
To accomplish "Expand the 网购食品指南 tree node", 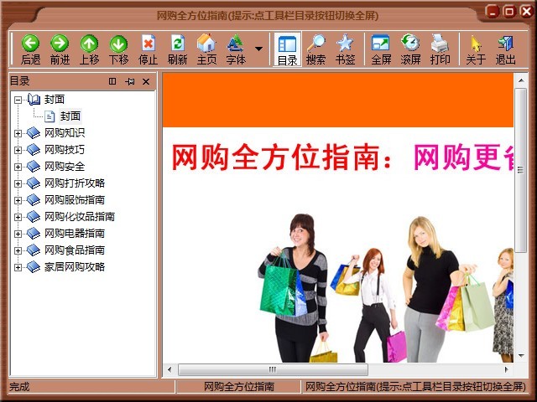I will (18, 250).
